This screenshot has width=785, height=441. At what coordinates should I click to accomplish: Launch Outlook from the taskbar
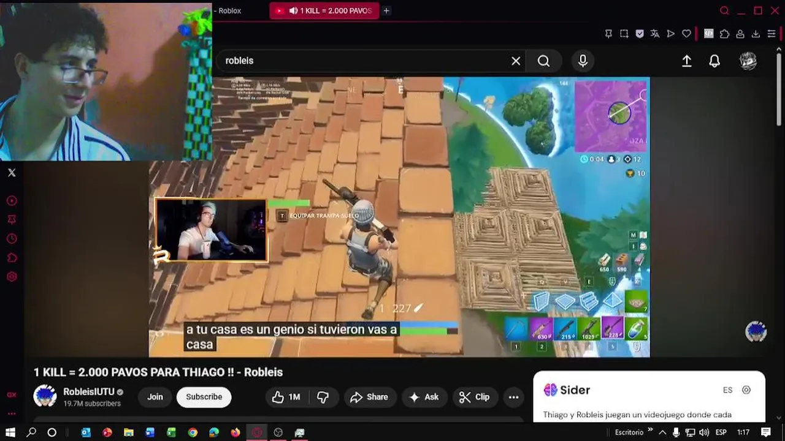pos(86,432)
